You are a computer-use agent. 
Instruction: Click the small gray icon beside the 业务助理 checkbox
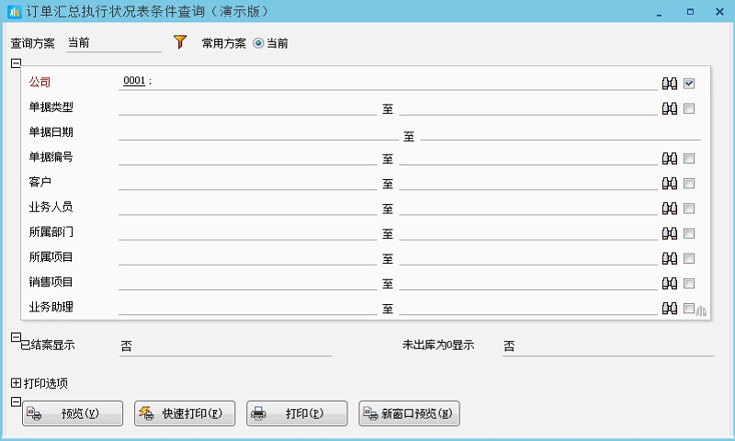[x=701, y=311]
